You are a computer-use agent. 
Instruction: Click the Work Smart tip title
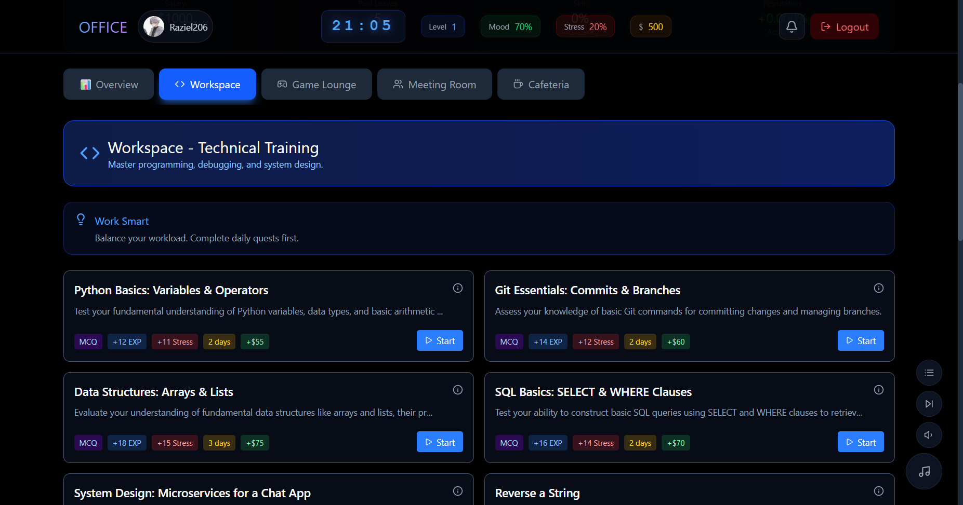tap(122, 221)
